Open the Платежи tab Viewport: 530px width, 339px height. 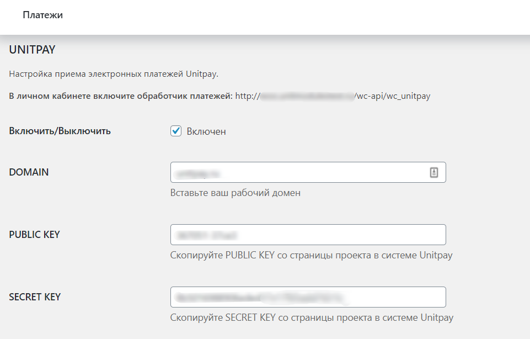42,15
